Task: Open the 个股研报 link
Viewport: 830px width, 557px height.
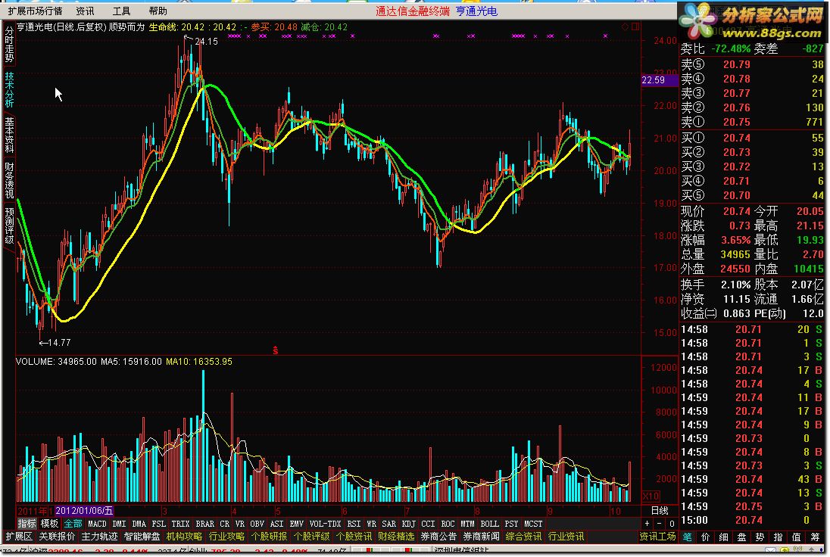Action: pyautogui.click(x=269, y=537)
